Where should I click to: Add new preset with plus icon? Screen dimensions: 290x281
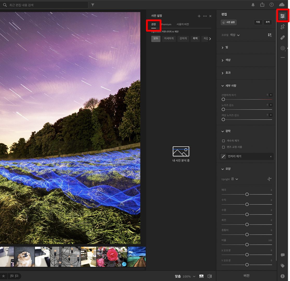[x=199, y=16]
